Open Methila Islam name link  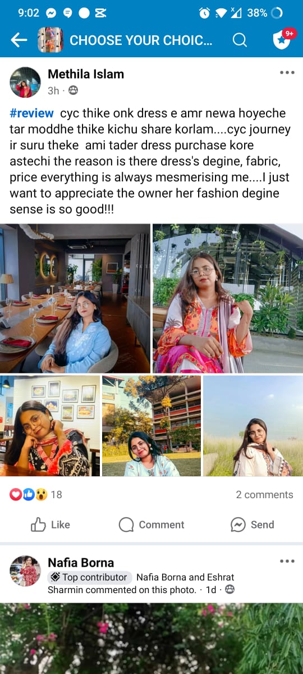point(86,74)
